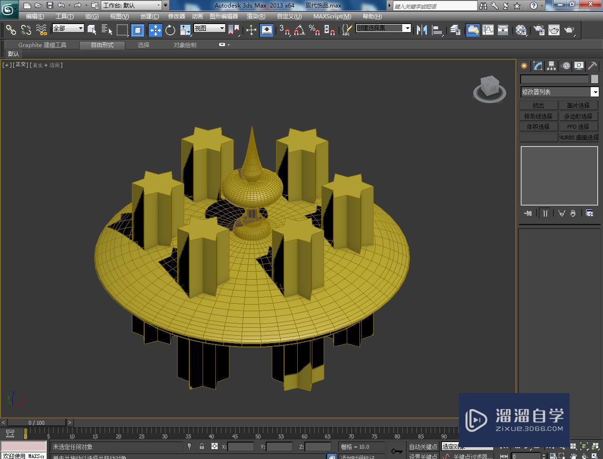Click the object color swatch
The image size is (603, 459).
click(595, 79)
